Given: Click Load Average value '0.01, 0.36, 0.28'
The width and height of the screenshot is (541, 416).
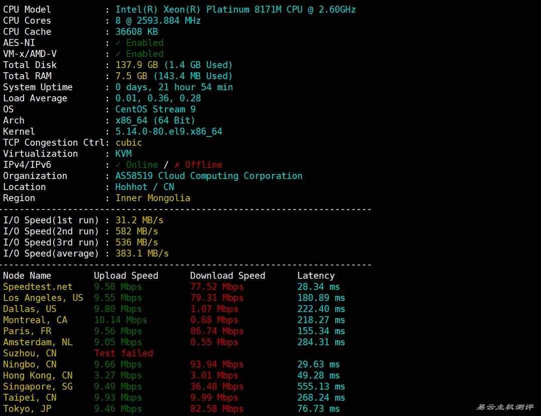Looking at the screenshot, I should (x=158, y=98).
